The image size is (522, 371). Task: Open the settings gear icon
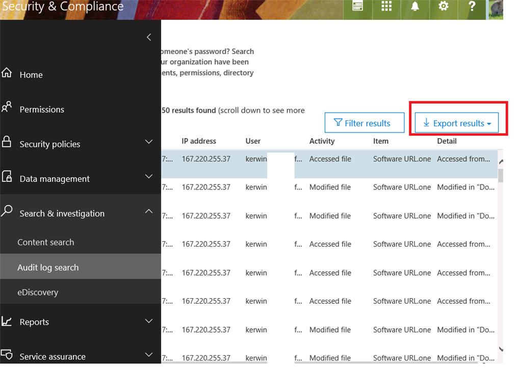coord(443,6)
